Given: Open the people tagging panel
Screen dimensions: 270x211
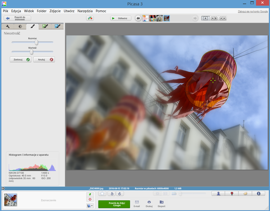Looking at the screenshot, I should coord(219,193).
